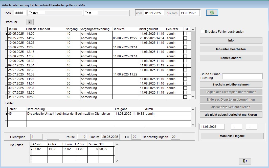
Task: Click the manual entry start time field
Action: (237, 127)
